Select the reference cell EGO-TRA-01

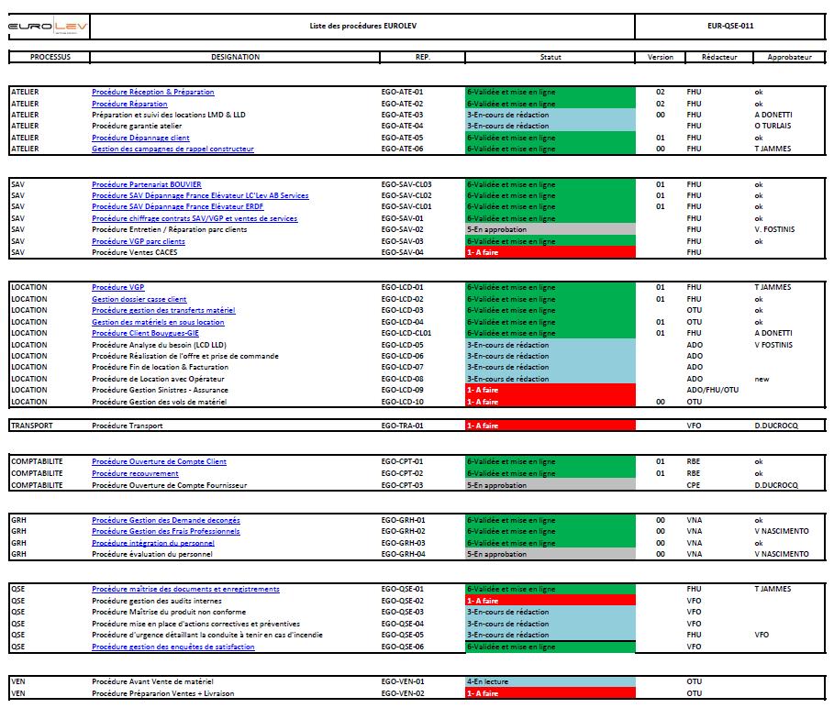click(x=403, y=426)
